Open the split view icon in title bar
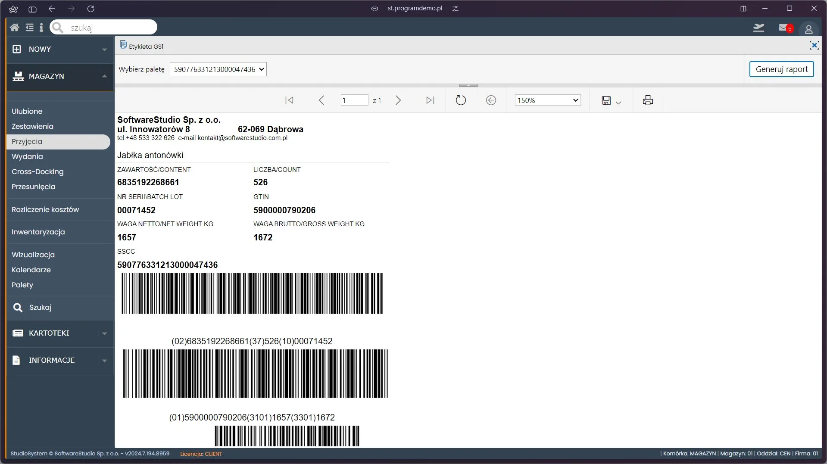 pyautogui.click(x=743, y=9)
